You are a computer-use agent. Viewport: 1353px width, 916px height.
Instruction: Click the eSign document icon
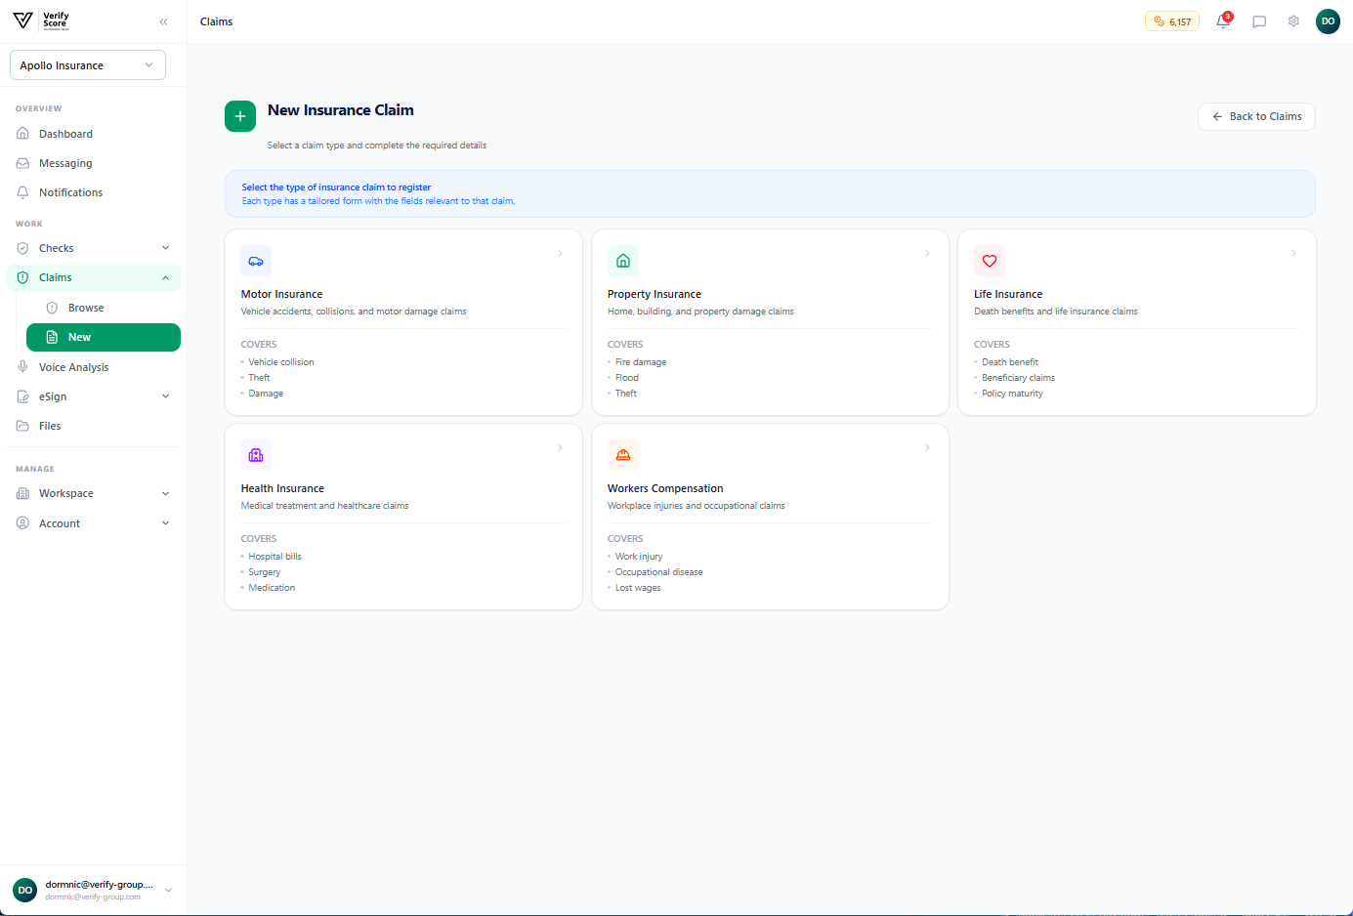click(x=22, y=396)
